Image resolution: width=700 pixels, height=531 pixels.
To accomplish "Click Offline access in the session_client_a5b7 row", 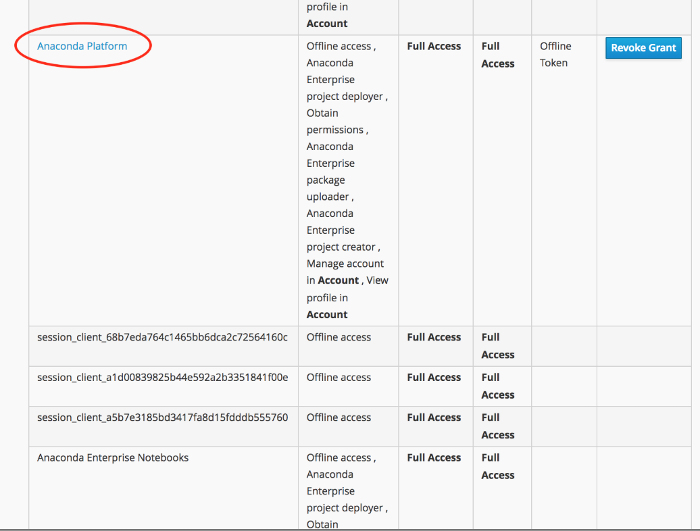I will (x=339, y=418).
